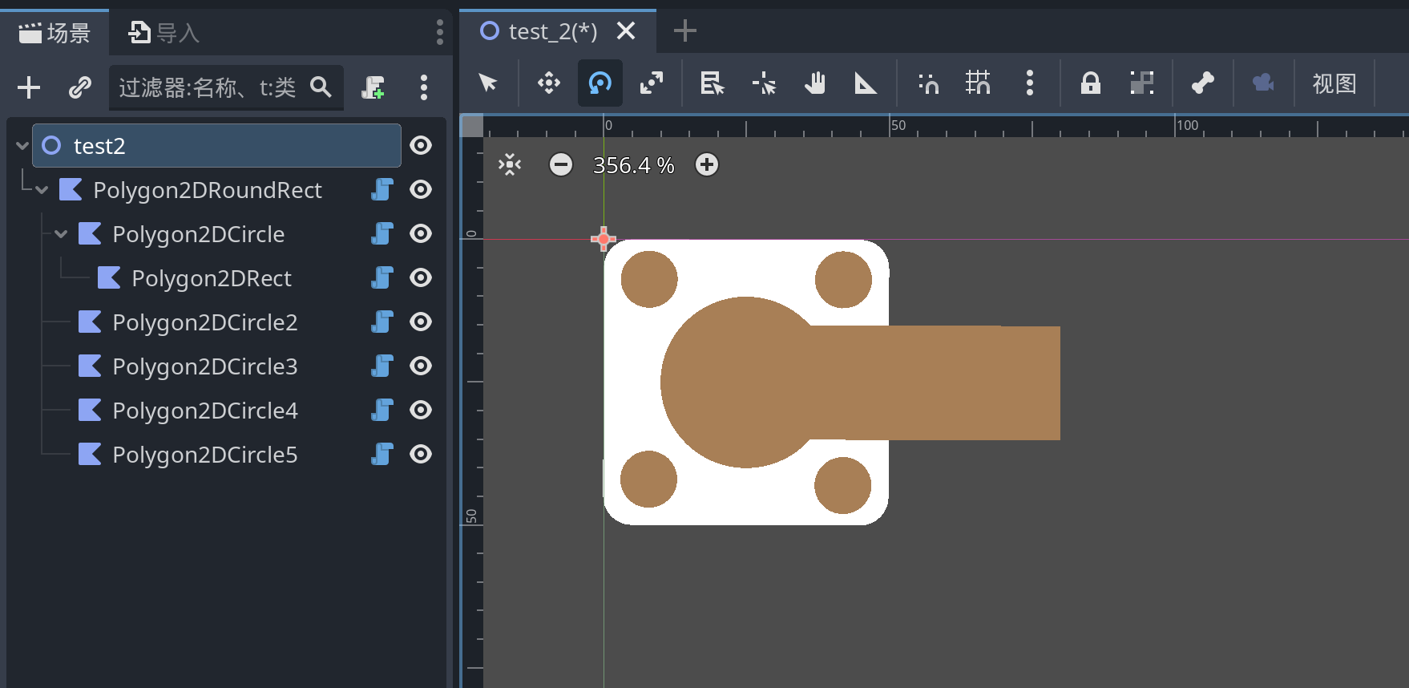Select the Polygon2DCircle2 node

[x=205, y=322]
